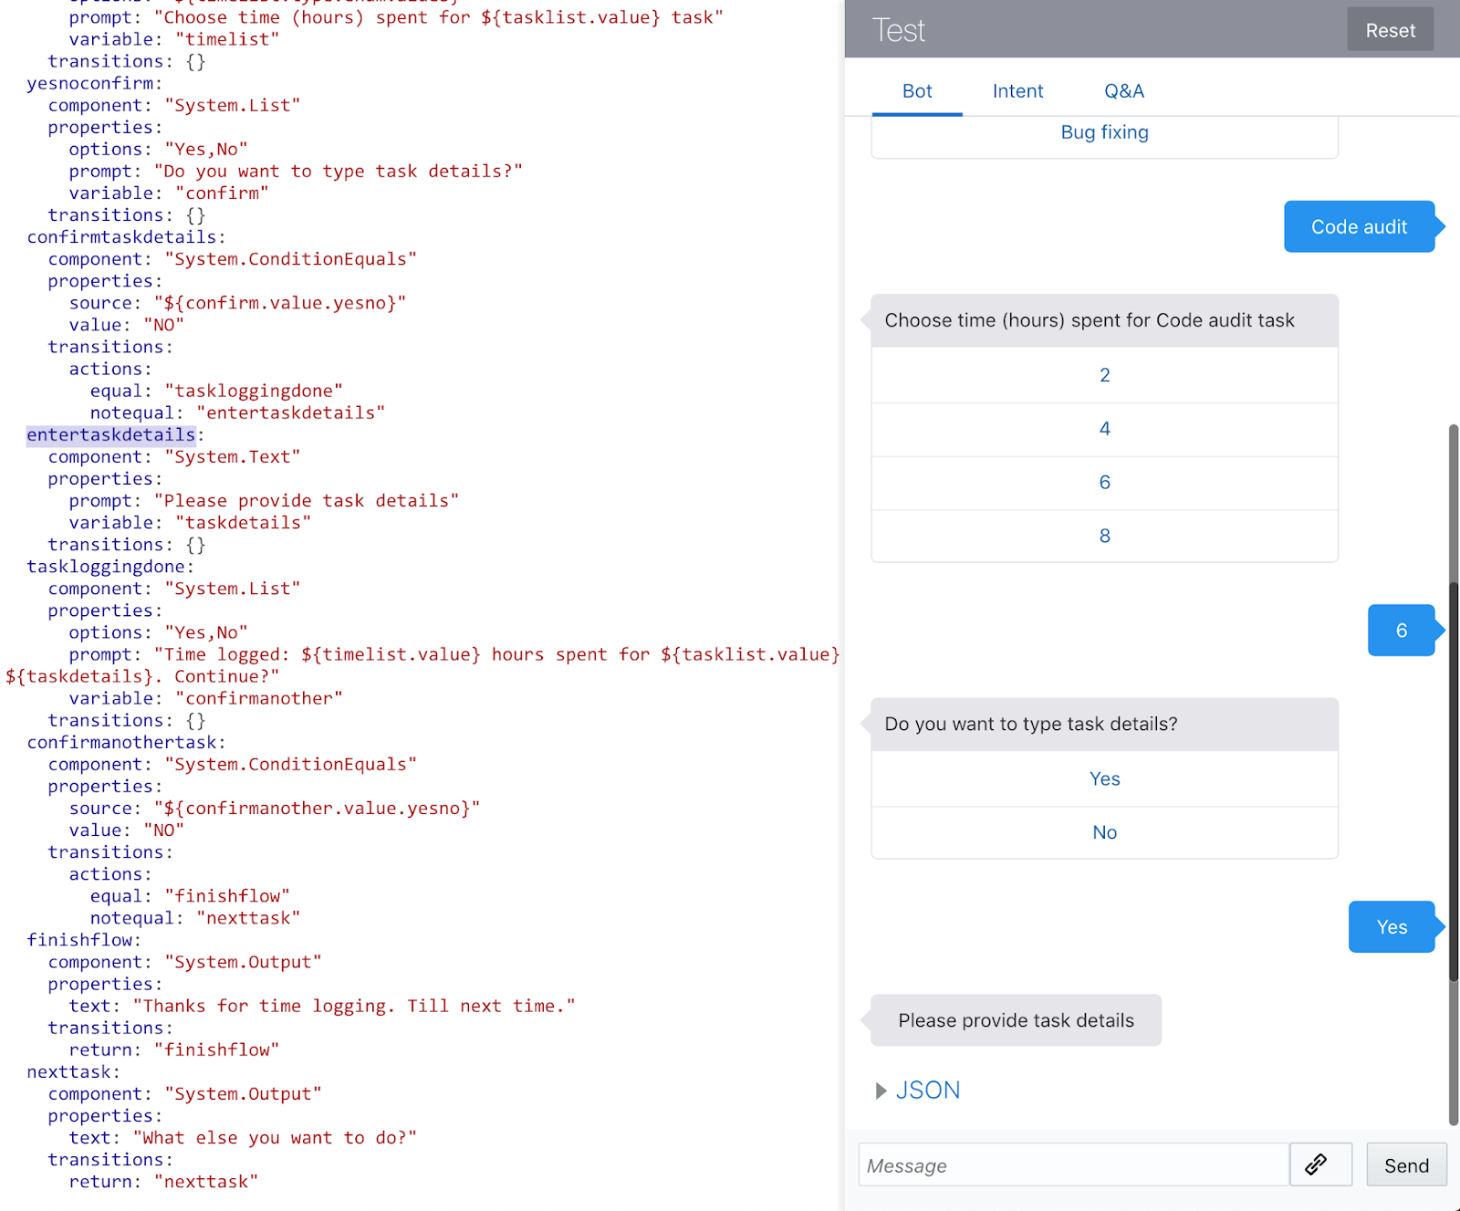Switch to the Q&A tab
Viewport: 1460px width, 1211px height.
coord(1124,91)
